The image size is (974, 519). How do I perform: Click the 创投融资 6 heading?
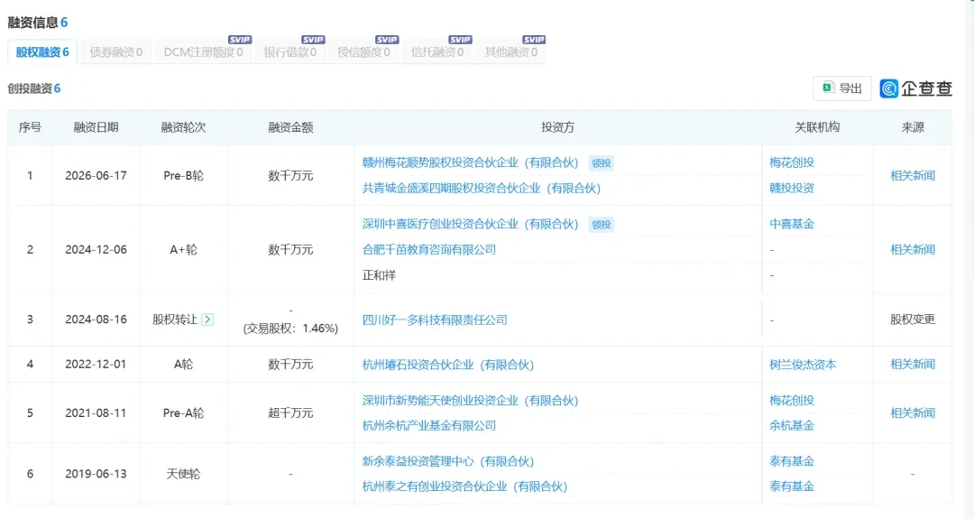tap(34, 88)
